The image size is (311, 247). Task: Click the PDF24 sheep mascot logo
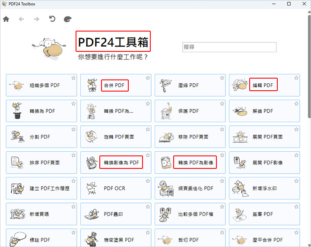point(49,48)
